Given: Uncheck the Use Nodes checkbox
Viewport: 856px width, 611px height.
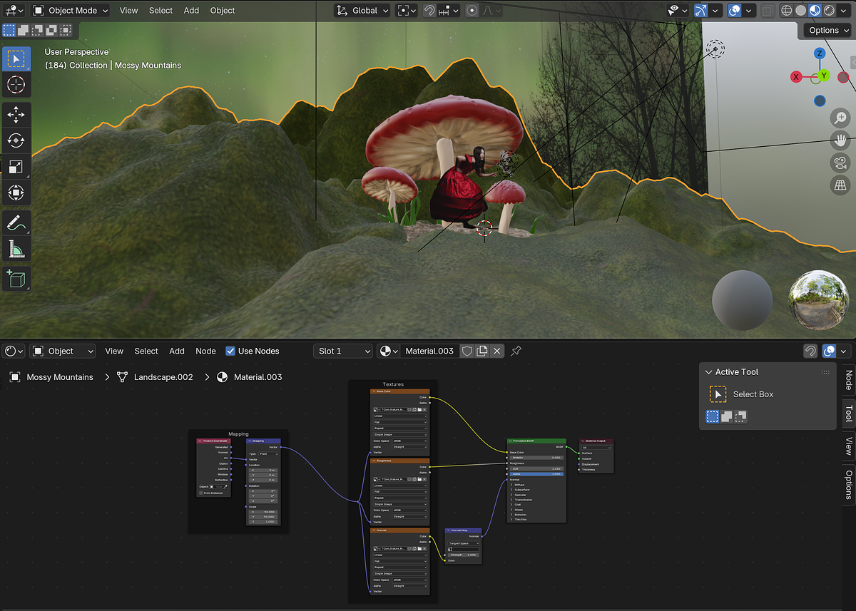Looking at the screenshot, I should coord(230,351).
